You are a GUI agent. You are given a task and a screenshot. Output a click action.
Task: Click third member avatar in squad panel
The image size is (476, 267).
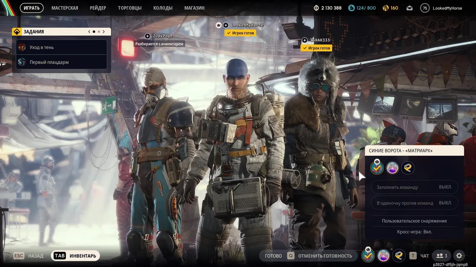pyautogui.click(x=408, y=168)
